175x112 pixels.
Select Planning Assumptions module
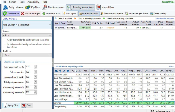[80, 7]
